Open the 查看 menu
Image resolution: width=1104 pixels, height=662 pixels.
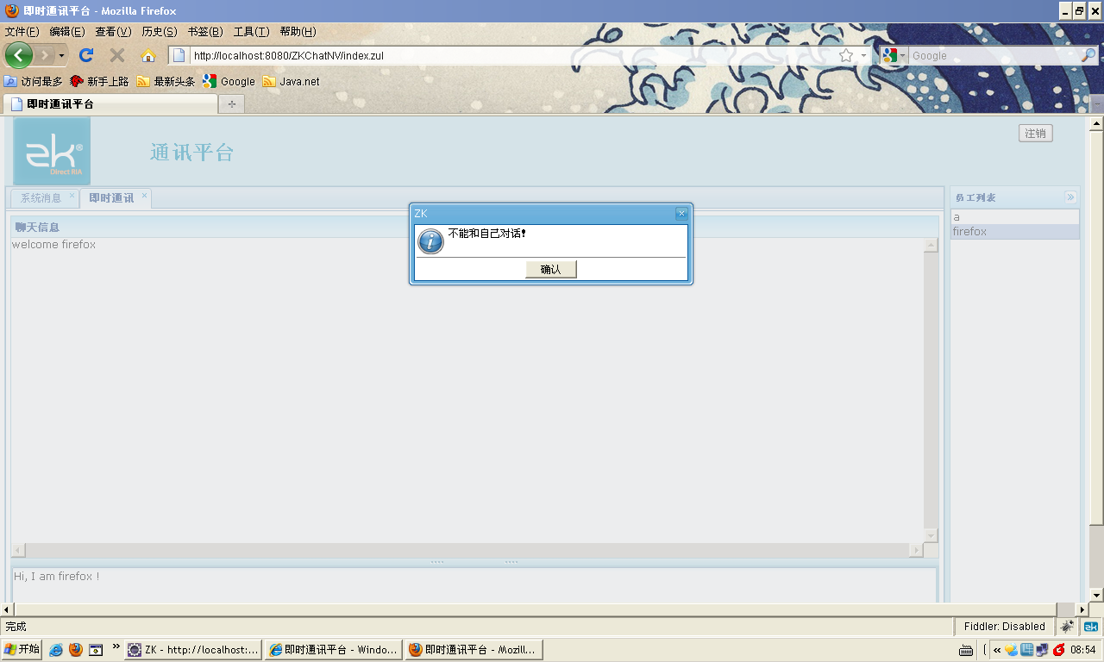click(x=113, y=32)
